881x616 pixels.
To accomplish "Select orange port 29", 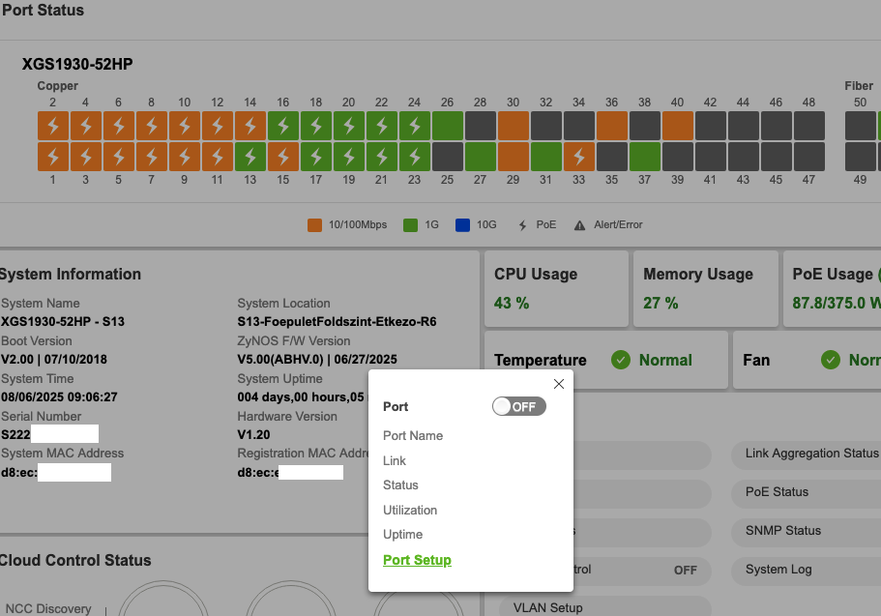I will (x=514, y=157).
